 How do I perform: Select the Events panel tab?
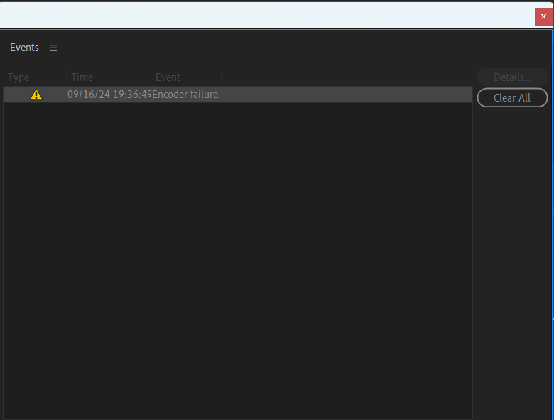click(24, 48)
